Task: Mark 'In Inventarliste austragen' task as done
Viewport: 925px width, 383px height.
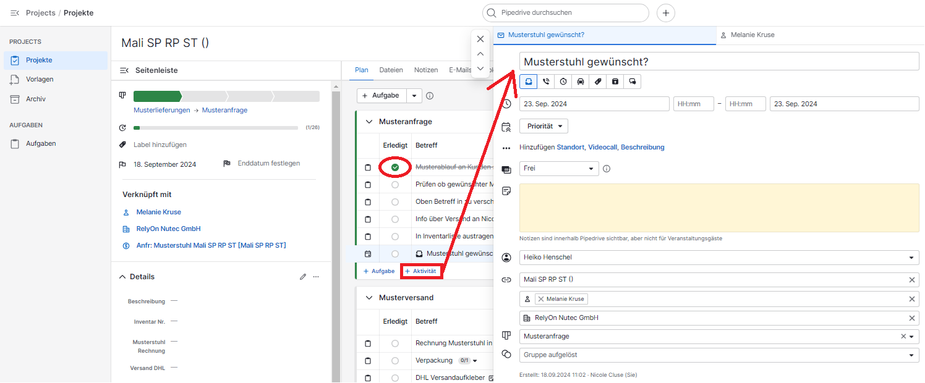Action: click(x=395, y=237)
